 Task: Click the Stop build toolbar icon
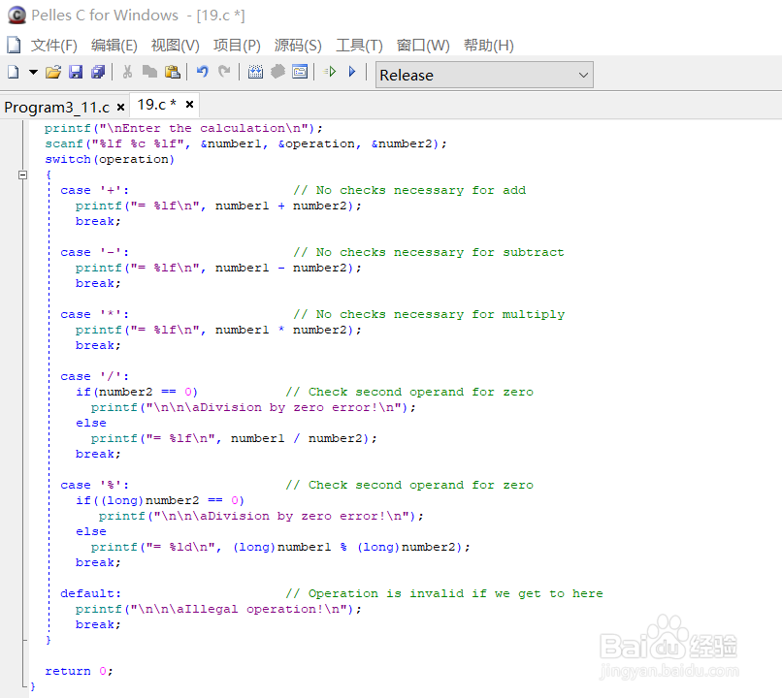[x=277, y=73]
